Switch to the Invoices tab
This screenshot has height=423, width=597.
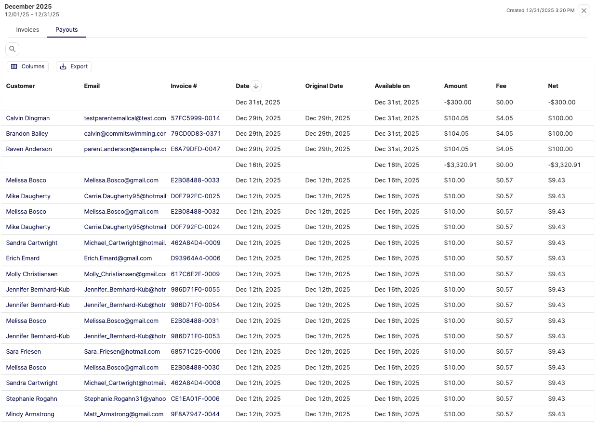click(27, 30)
